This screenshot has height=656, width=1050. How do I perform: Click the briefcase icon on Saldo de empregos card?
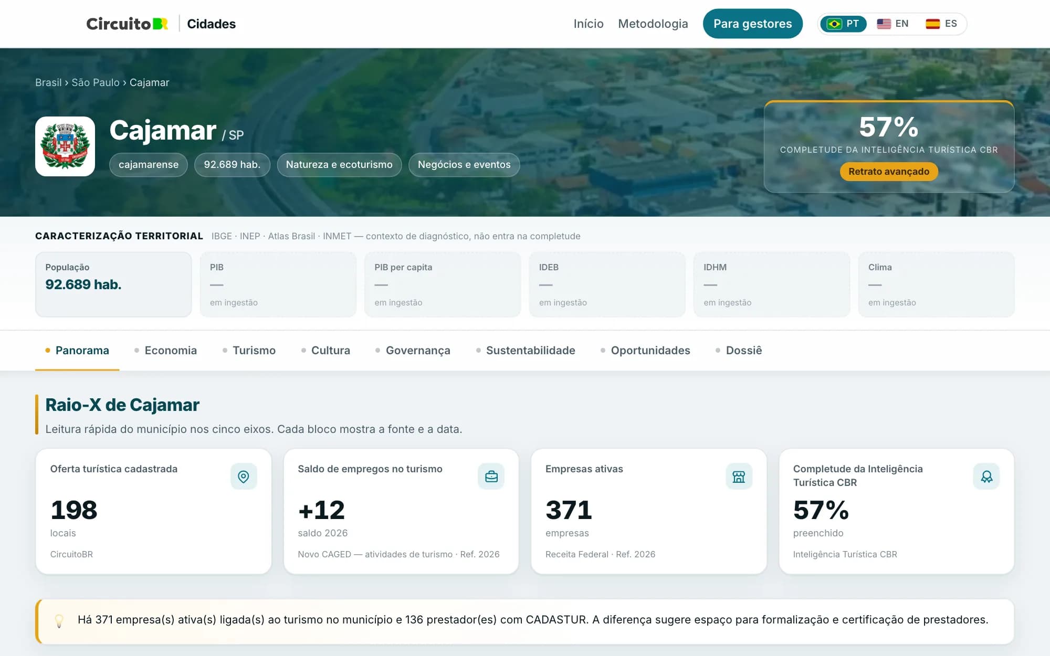click(491, 477)
